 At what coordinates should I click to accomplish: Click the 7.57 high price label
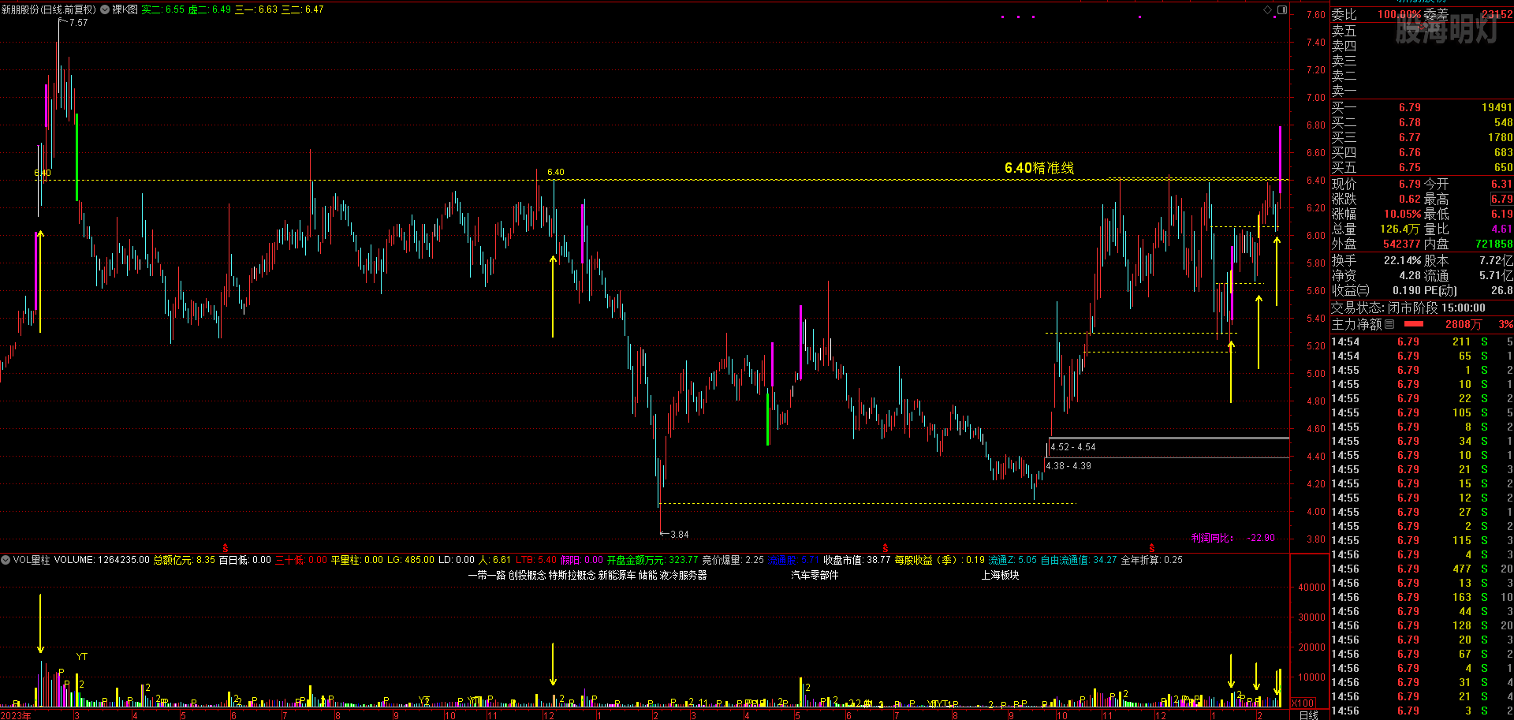click(x=78, y=23)
